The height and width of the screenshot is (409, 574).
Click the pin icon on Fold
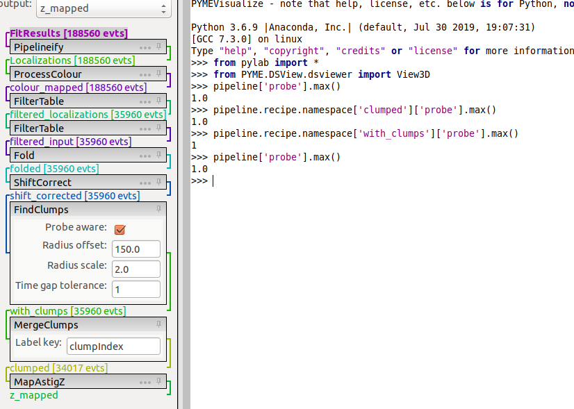158,155
